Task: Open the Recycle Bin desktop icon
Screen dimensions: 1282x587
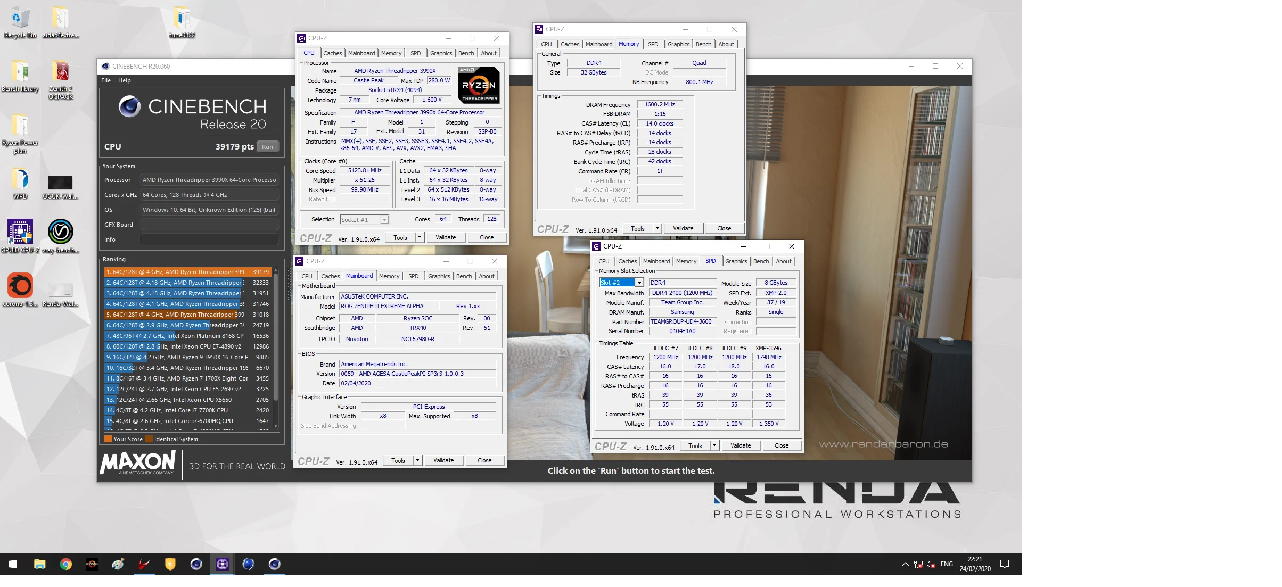Action: [x=20, y=22]
